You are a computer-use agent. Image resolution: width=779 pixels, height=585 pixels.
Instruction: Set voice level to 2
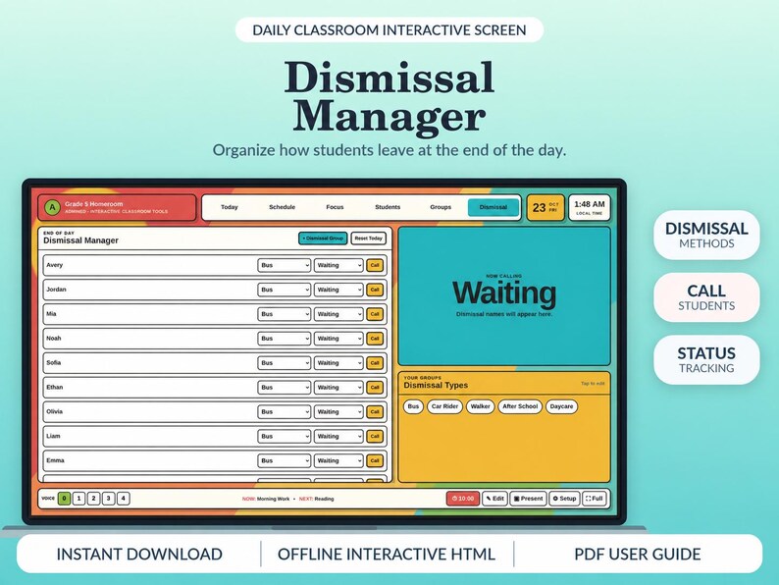click(x=94, y=498)
